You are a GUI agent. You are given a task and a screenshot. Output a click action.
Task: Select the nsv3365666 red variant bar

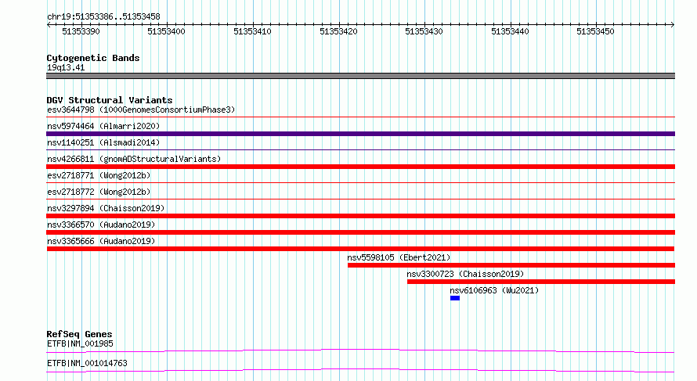point(360,249)
